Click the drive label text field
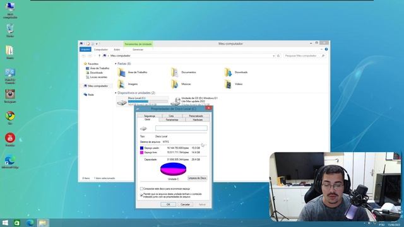Image resolution: width=404 pixels, height=227 pixels. tap(181, 128)
